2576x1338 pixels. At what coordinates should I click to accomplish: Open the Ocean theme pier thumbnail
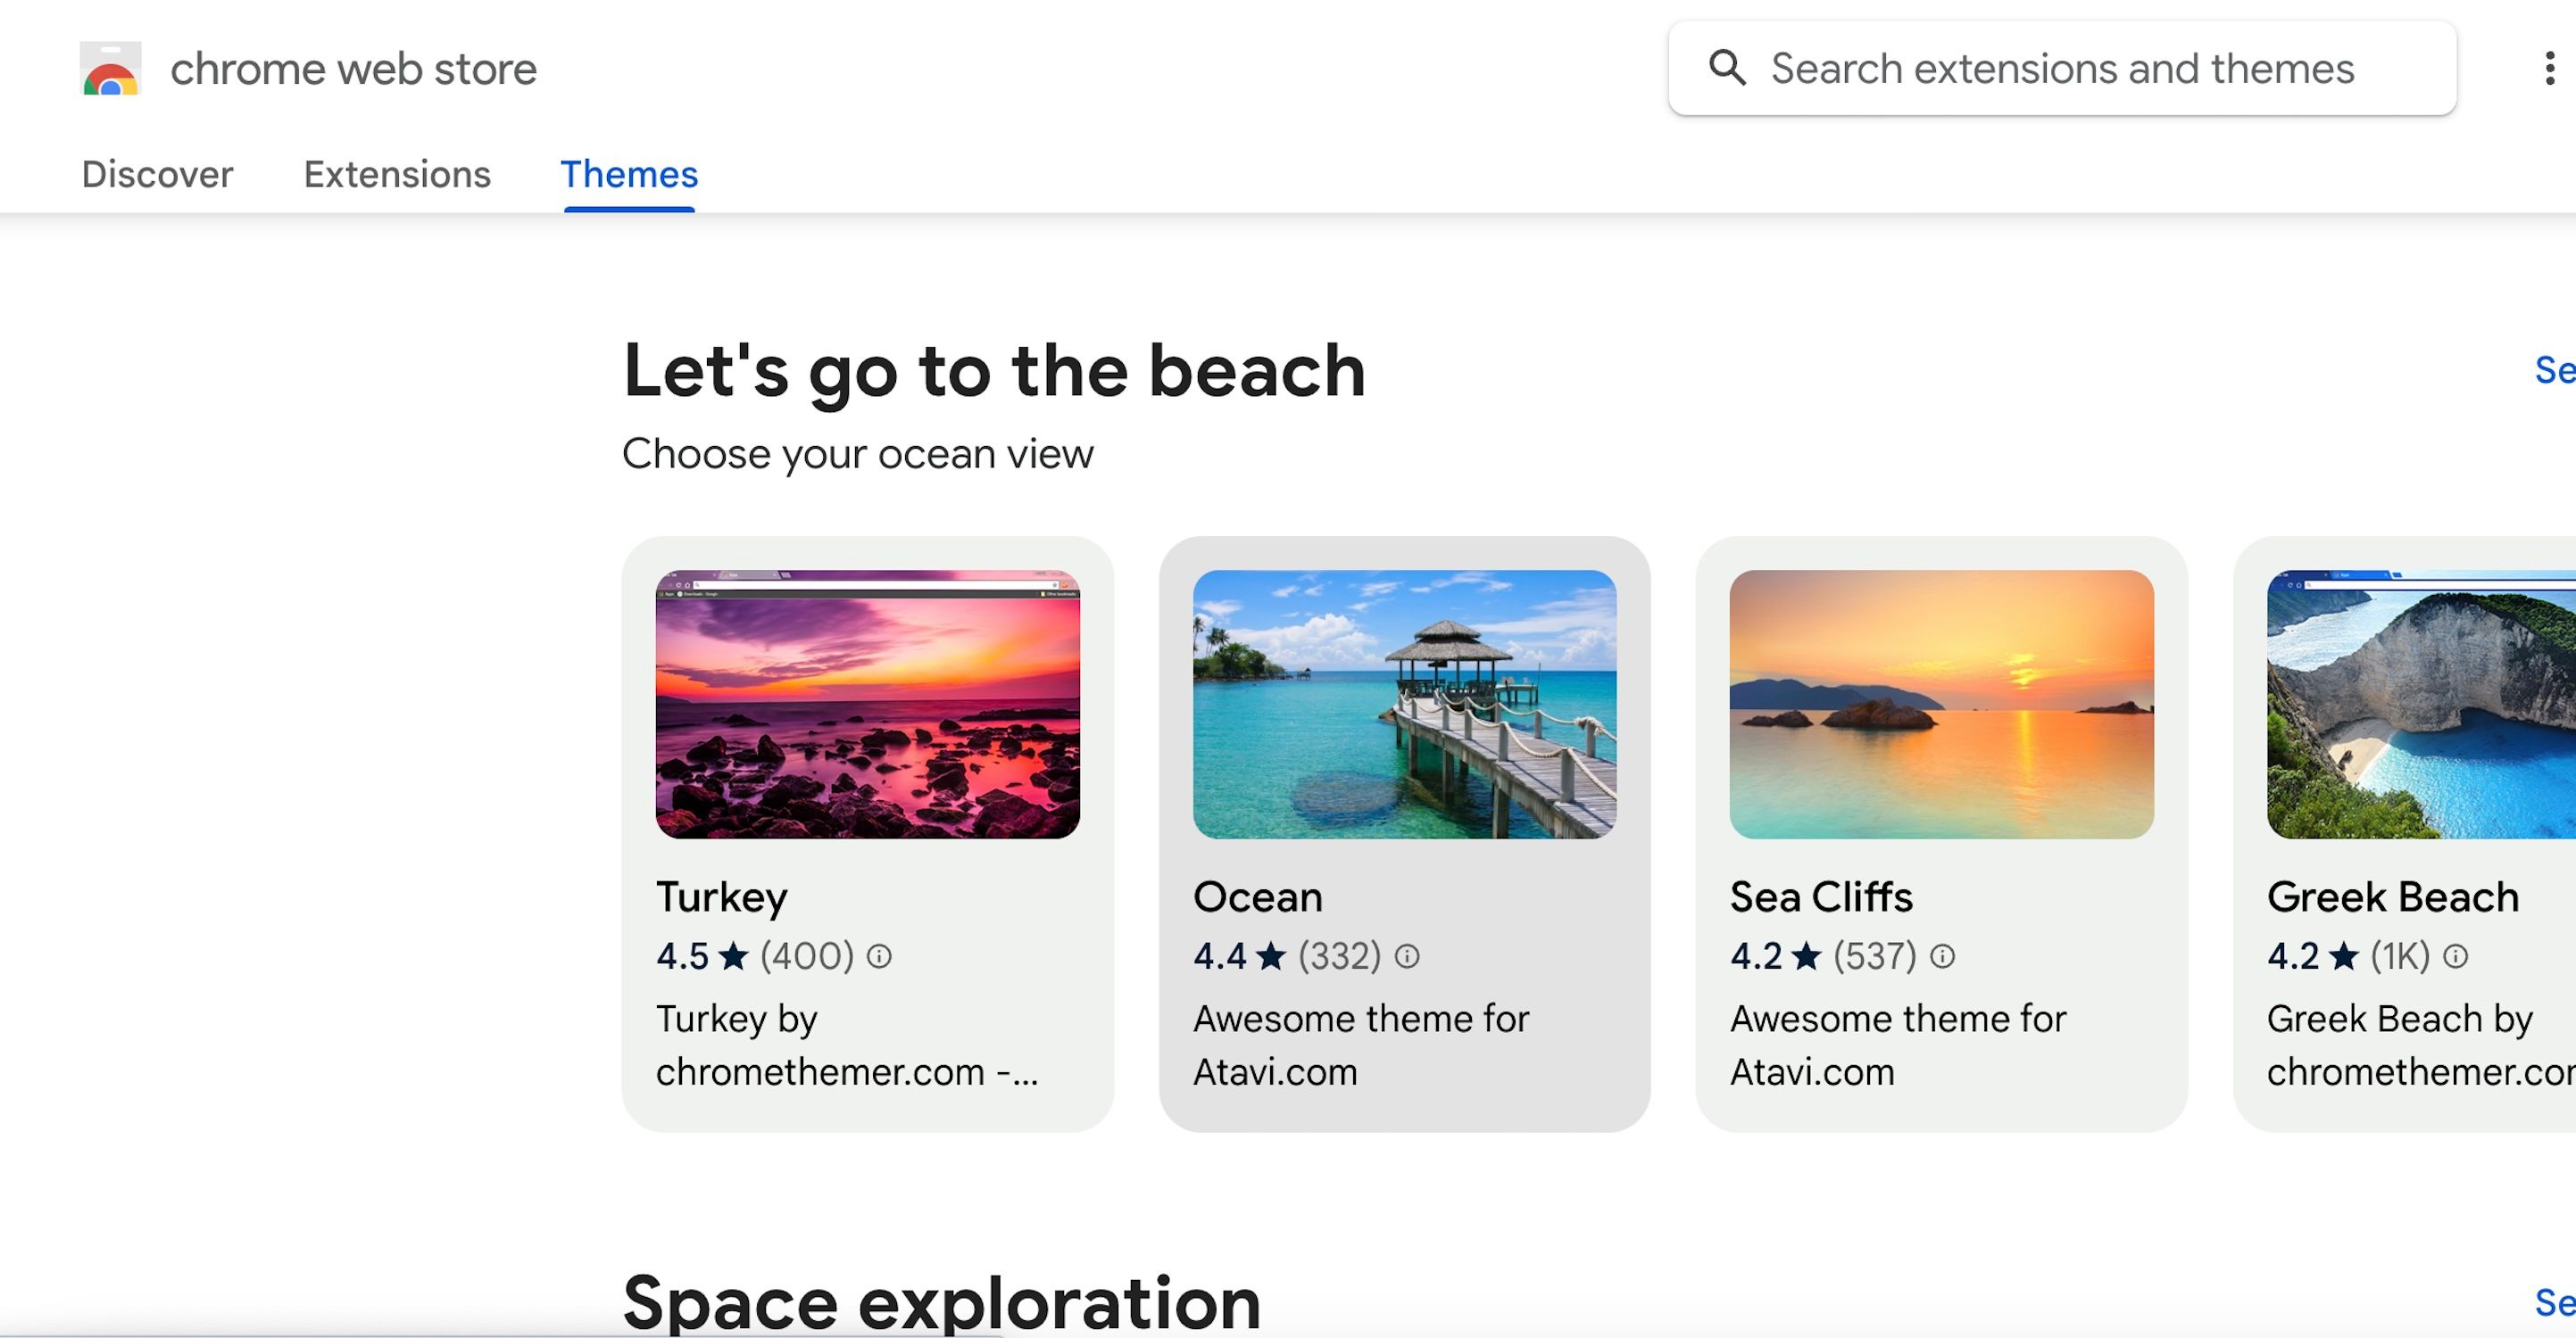coord(1404,705)
